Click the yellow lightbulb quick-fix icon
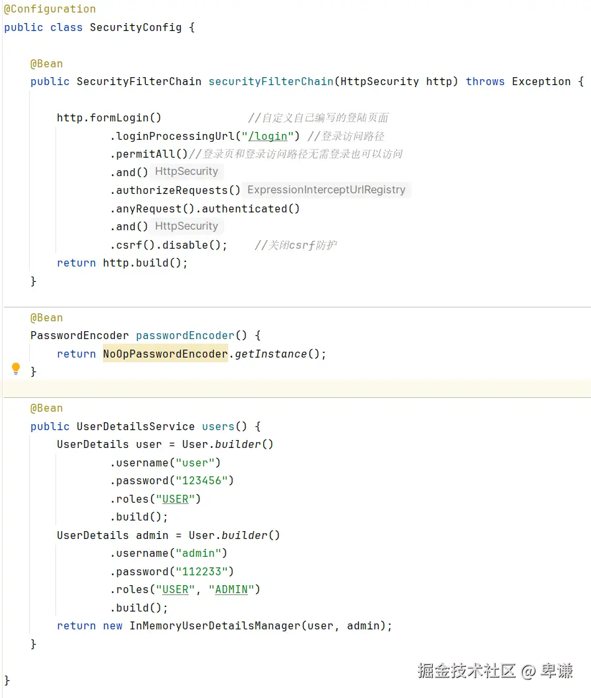The image size is (591, 698). pos(16,369)
